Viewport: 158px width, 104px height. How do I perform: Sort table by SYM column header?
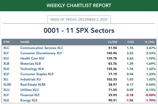click(x=6, y=42)
